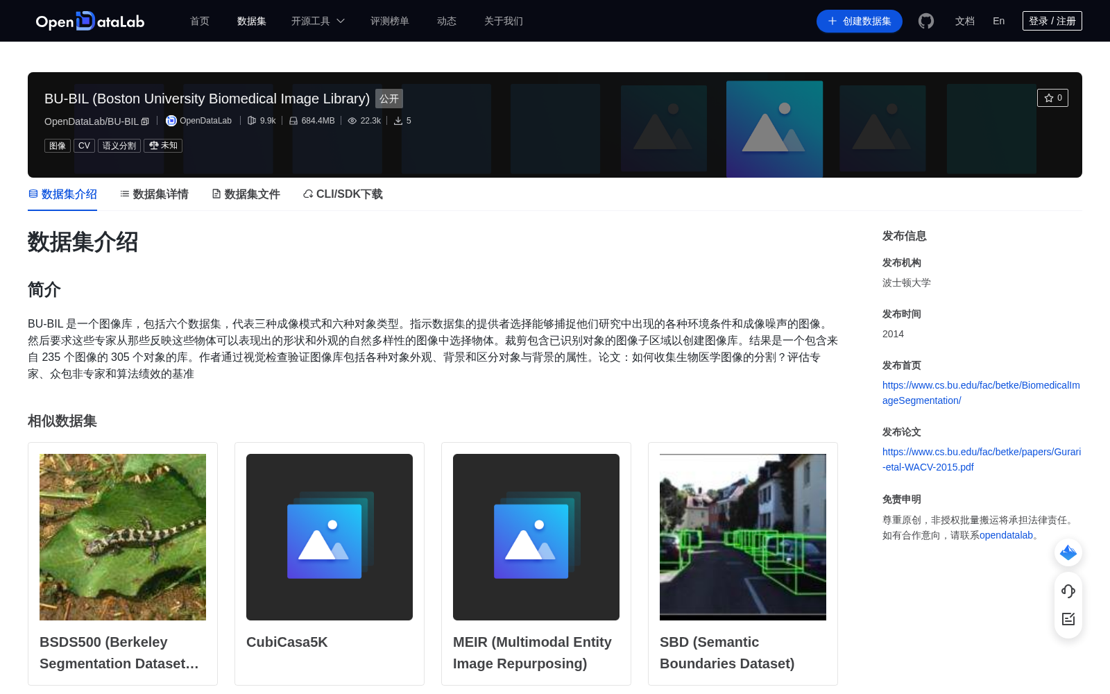Click the 9.9k file count icon
Image resolution: width=1110 pixels, height=694 pixels.
pyautogui.click(x=252, y=121)
